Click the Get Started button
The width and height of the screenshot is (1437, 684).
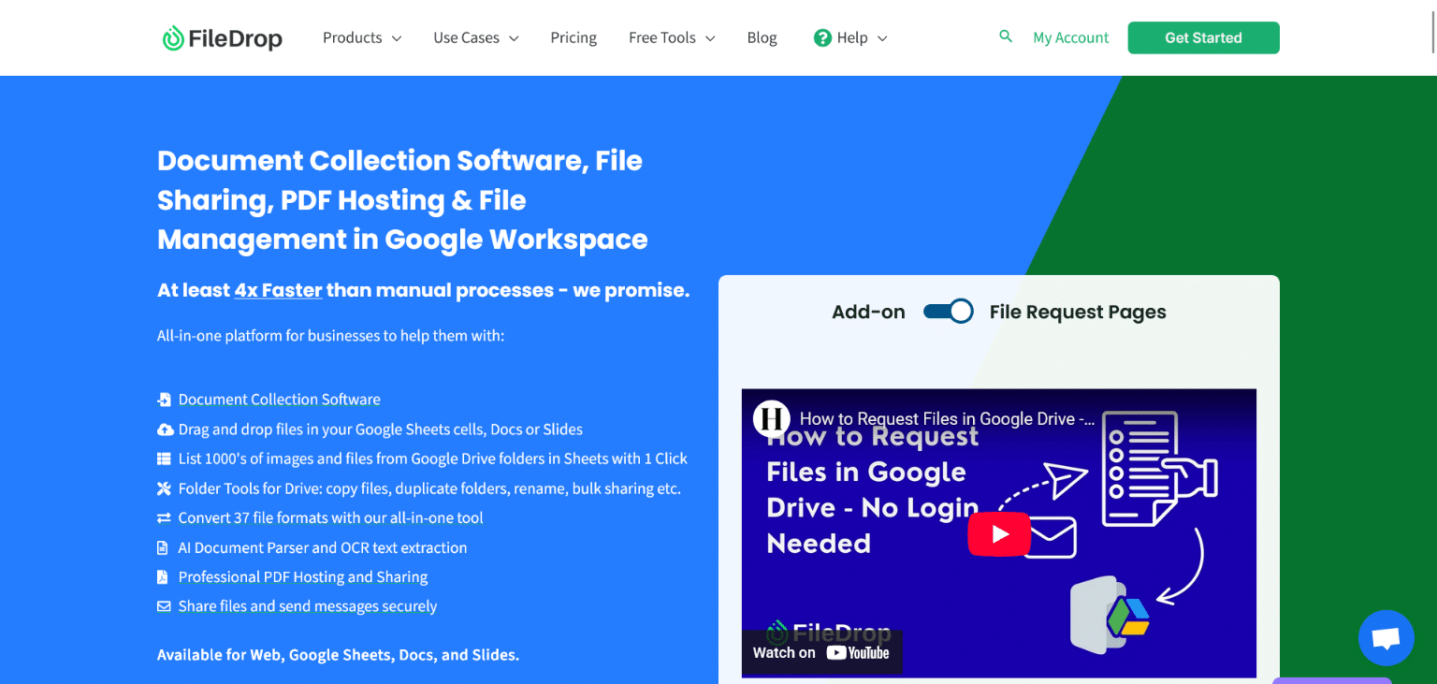[x=1203, y=37]
